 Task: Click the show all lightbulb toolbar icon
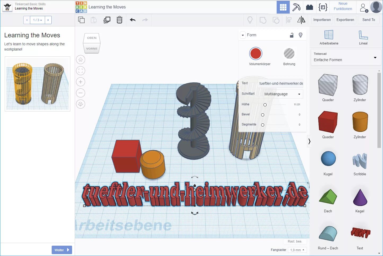[250, 20]
